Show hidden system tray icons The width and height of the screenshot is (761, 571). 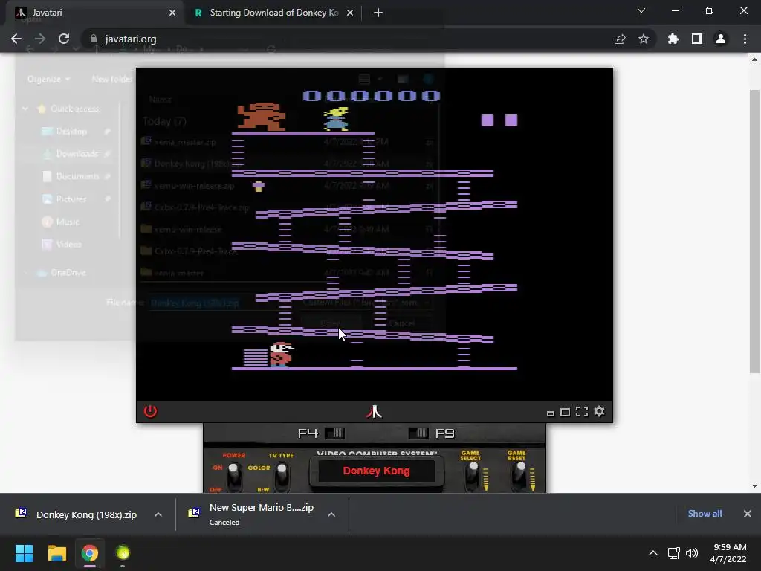tap(653, 553)
